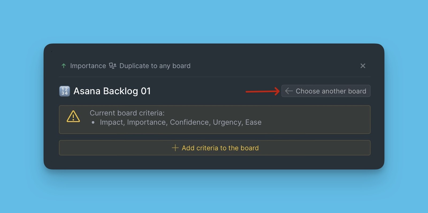This screenshot has width=428, height=213.
Task: Click the Duplicate to any board icon
Action: (113, 66)
